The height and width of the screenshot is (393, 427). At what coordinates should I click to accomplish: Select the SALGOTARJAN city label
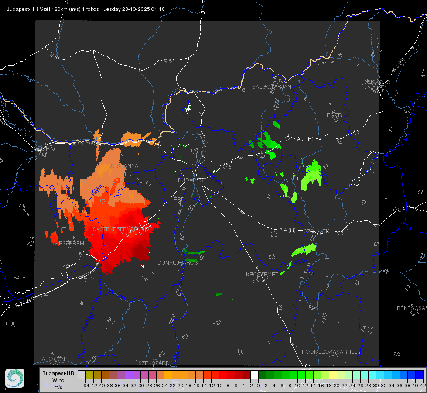[x=271, y=87]
